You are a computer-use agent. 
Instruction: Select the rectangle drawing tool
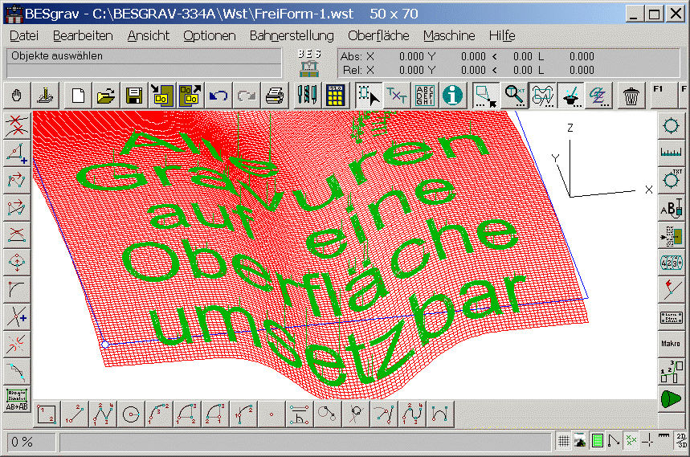(x=47, y=414)
